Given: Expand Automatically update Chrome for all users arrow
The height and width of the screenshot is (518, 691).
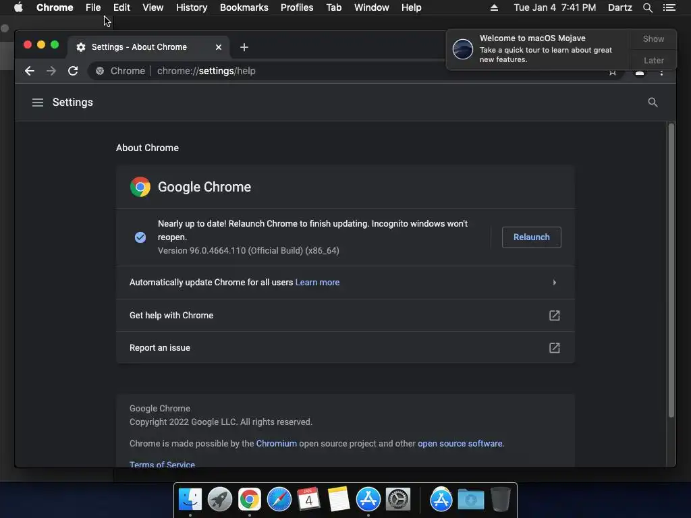Looking at the screenshot, I should 555,283.
